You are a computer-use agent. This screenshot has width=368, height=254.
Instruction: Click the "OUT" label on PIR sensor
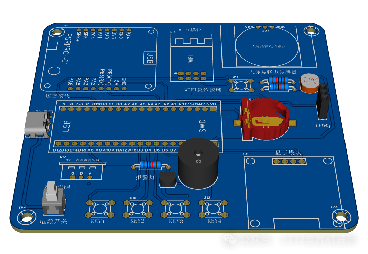coord(266,31)
